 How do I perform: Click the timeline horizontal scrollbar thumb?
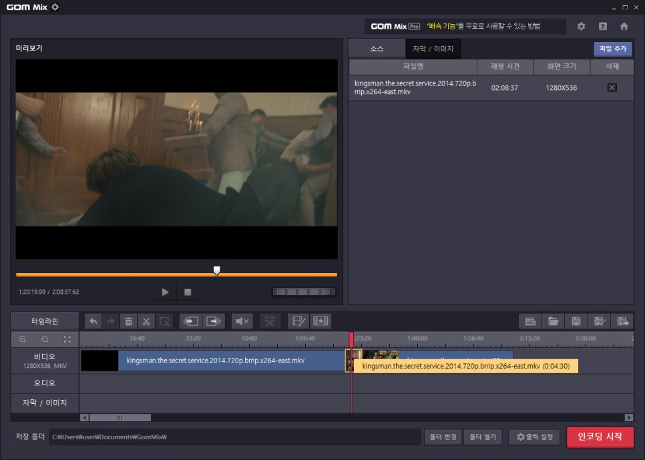[x=120, y=418]
